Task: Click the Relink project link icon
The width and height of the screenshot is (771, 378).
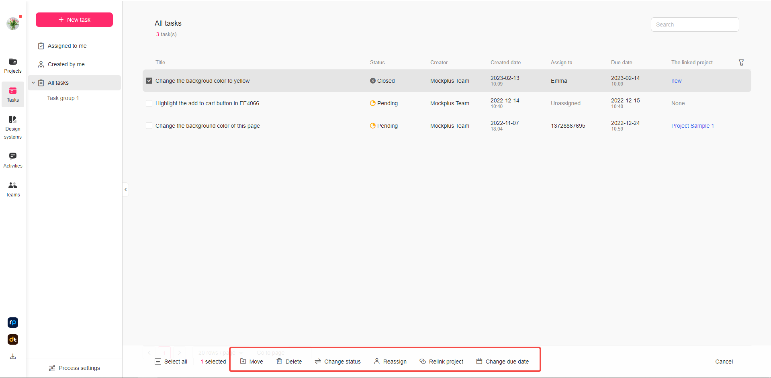Action: pyautogui.click(x=423, y=361)
